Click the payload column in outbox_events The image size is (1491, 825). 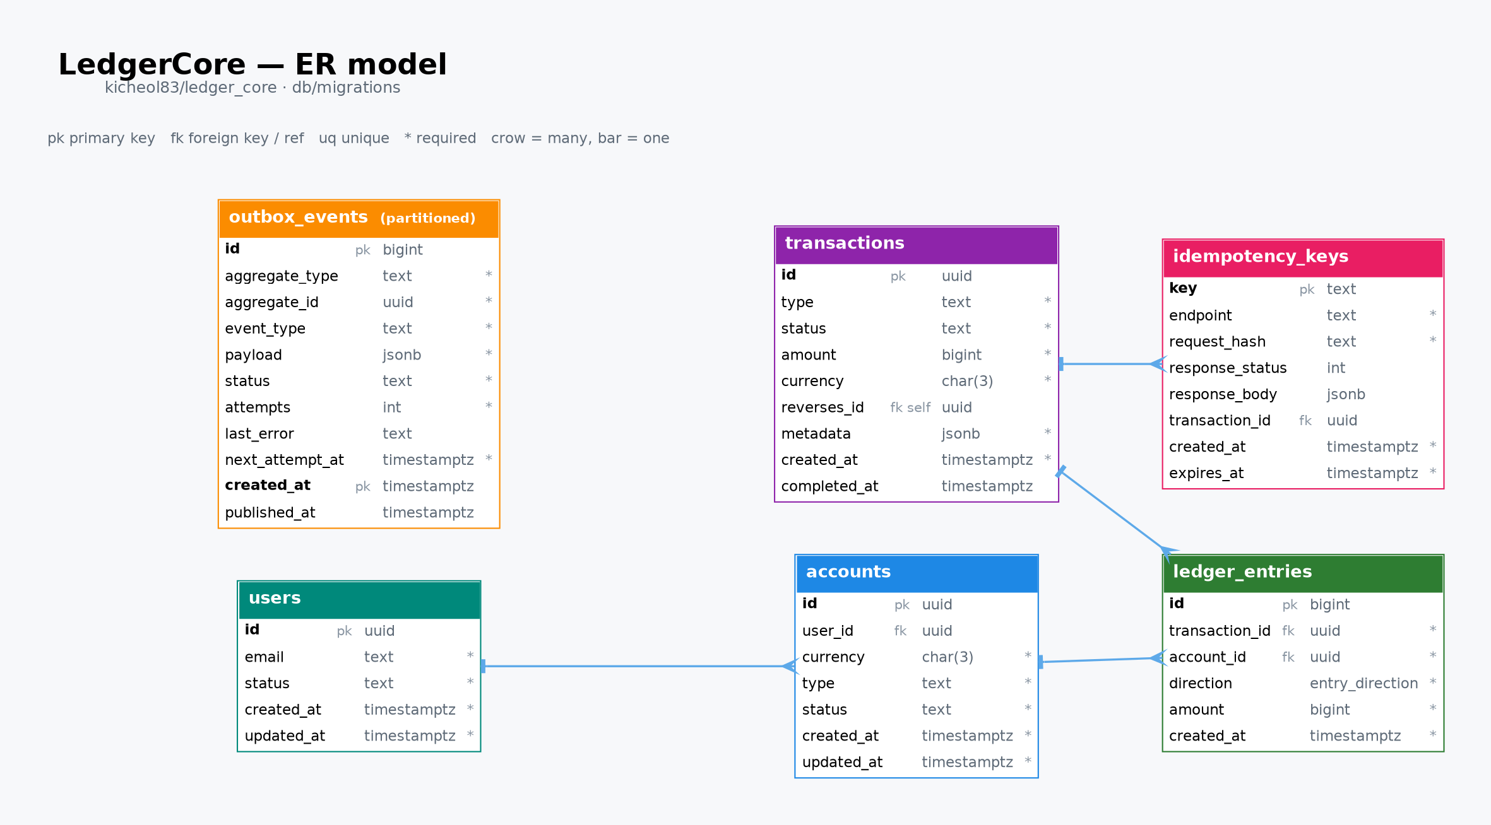pos(359,355)
